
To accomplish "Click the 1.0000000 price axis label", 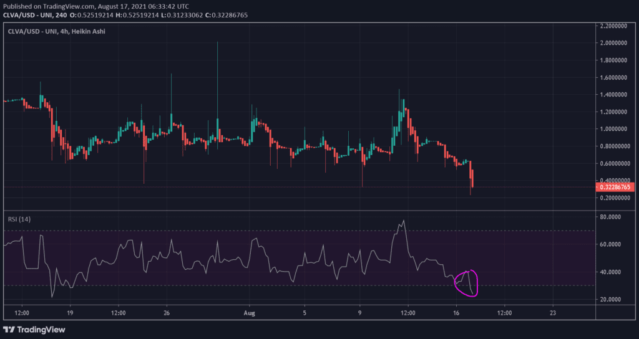I will [x=614, y=129].
